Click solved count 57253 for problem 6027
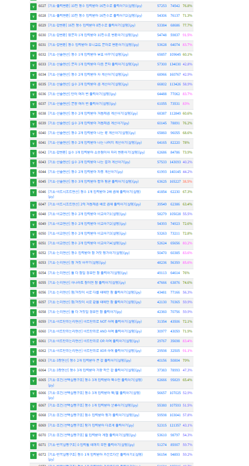Image resolution: width=249 pixels, height=466 pixels. (x=162, y=5)
